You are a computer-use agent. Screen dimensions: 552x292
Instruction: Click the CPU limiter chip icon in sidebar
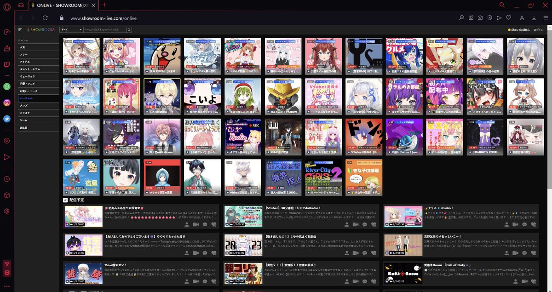click(6, 272)
